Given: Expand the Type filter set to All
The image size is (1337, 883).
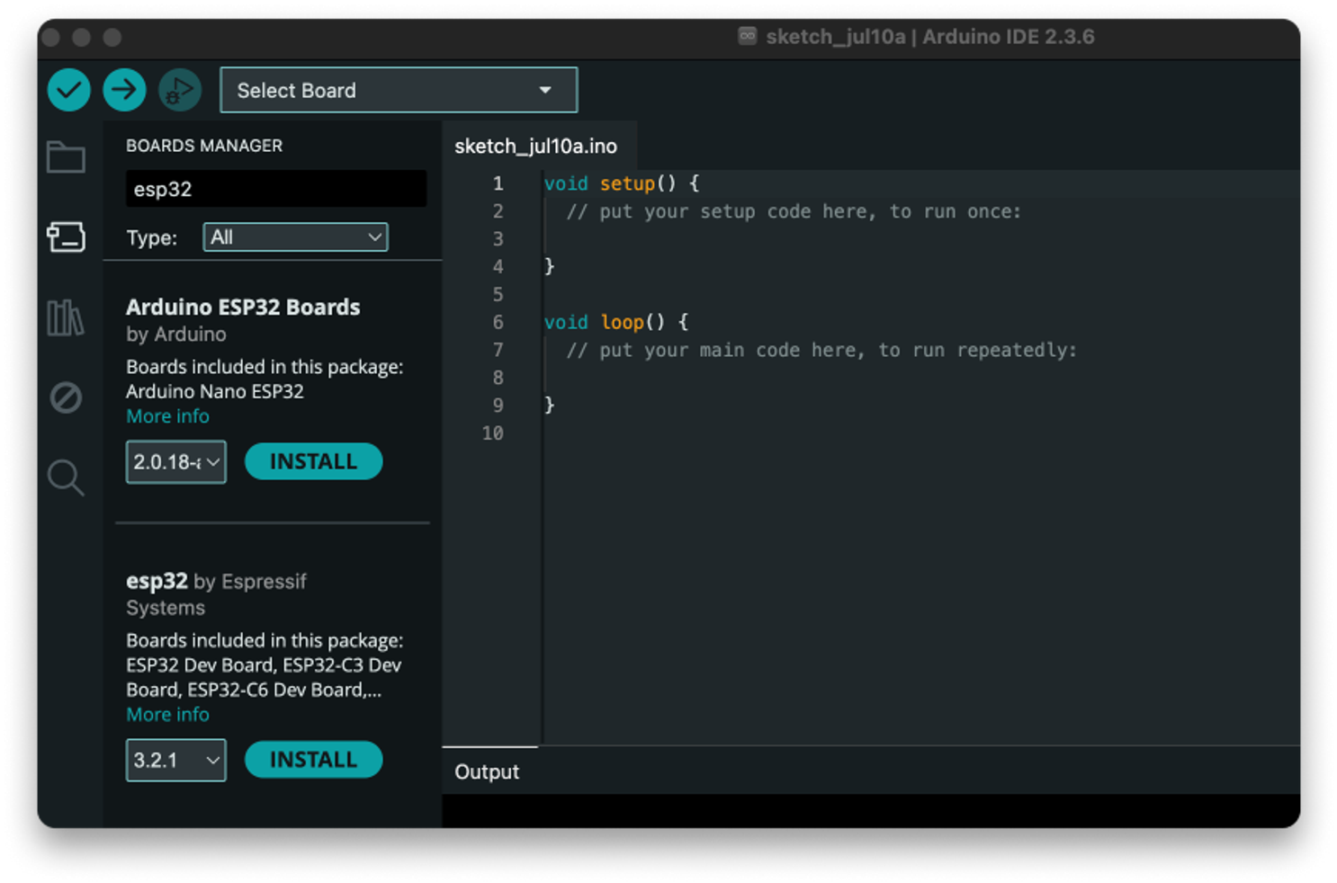Looking at the screenshot, I should 295,237.
